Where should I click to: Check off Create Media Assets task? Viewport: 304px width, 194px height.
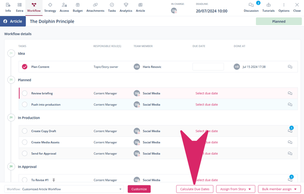pyautogui.click(x=25, y=142)
